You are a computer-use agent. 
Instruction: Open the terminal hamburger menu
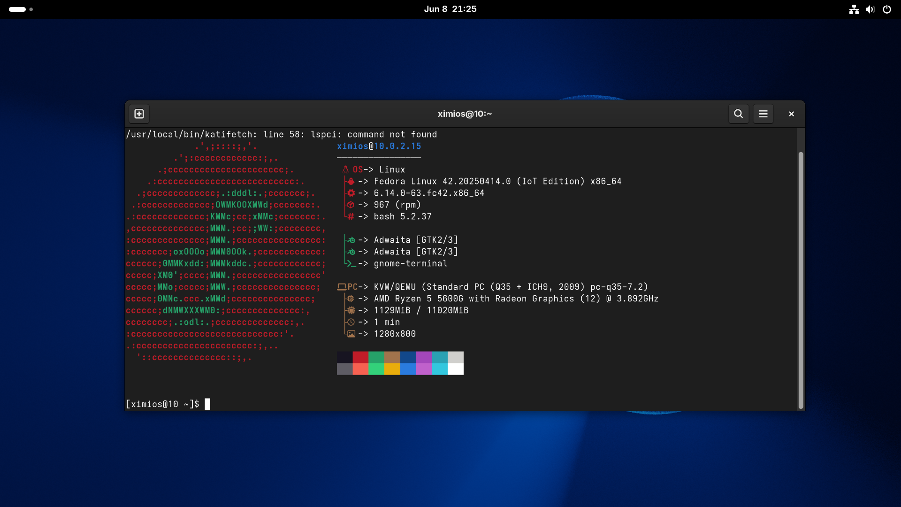(x=763, y=114)
